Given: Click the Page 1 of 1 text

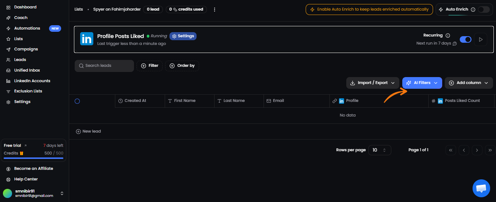Looking at the screenshot, I should pyautogui.click(x=418, y=150).
